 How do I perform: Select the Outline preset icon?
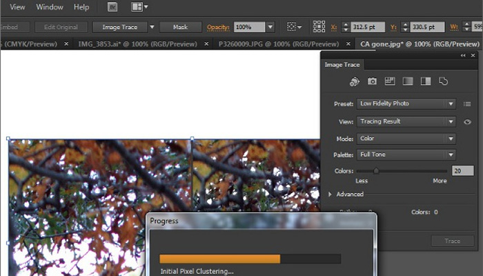click(444, 81)
